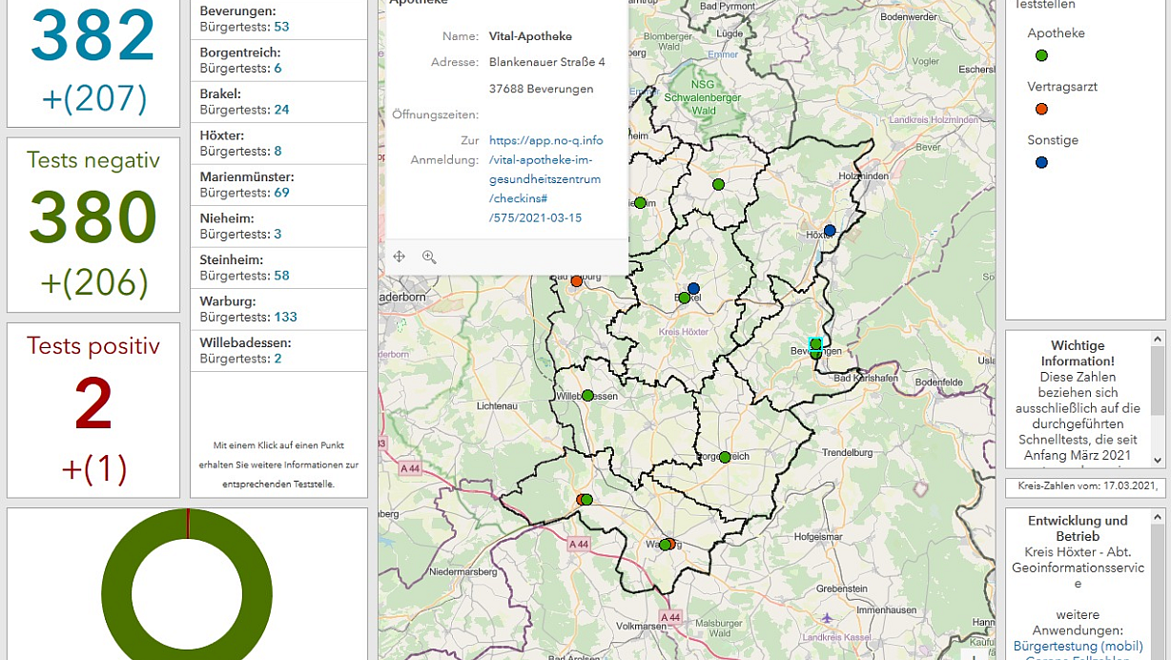
Task: Select the green test site point at Marienmünster
Action: coord(718,184)
